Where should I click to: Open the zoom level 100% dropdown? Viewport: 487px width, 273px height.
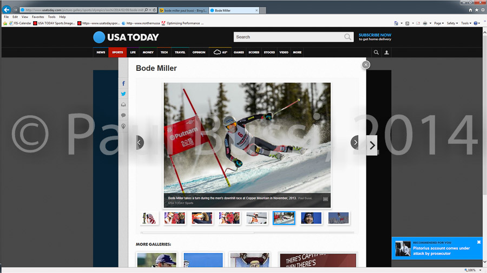point(480,270)
